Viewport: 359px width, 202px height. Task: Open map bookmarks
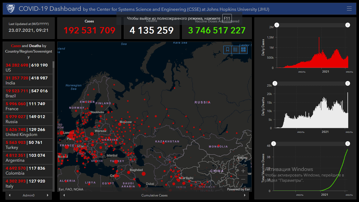point(228,49)
